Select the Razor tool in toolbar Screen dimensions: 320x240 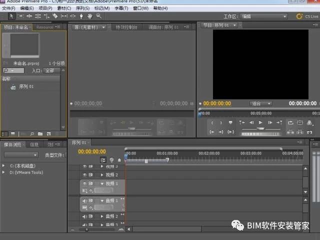click(55, 16)
